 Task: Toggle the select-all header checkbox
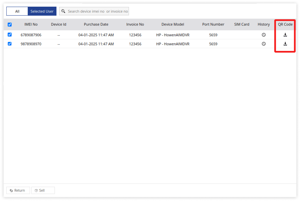[x=10, y=25]
